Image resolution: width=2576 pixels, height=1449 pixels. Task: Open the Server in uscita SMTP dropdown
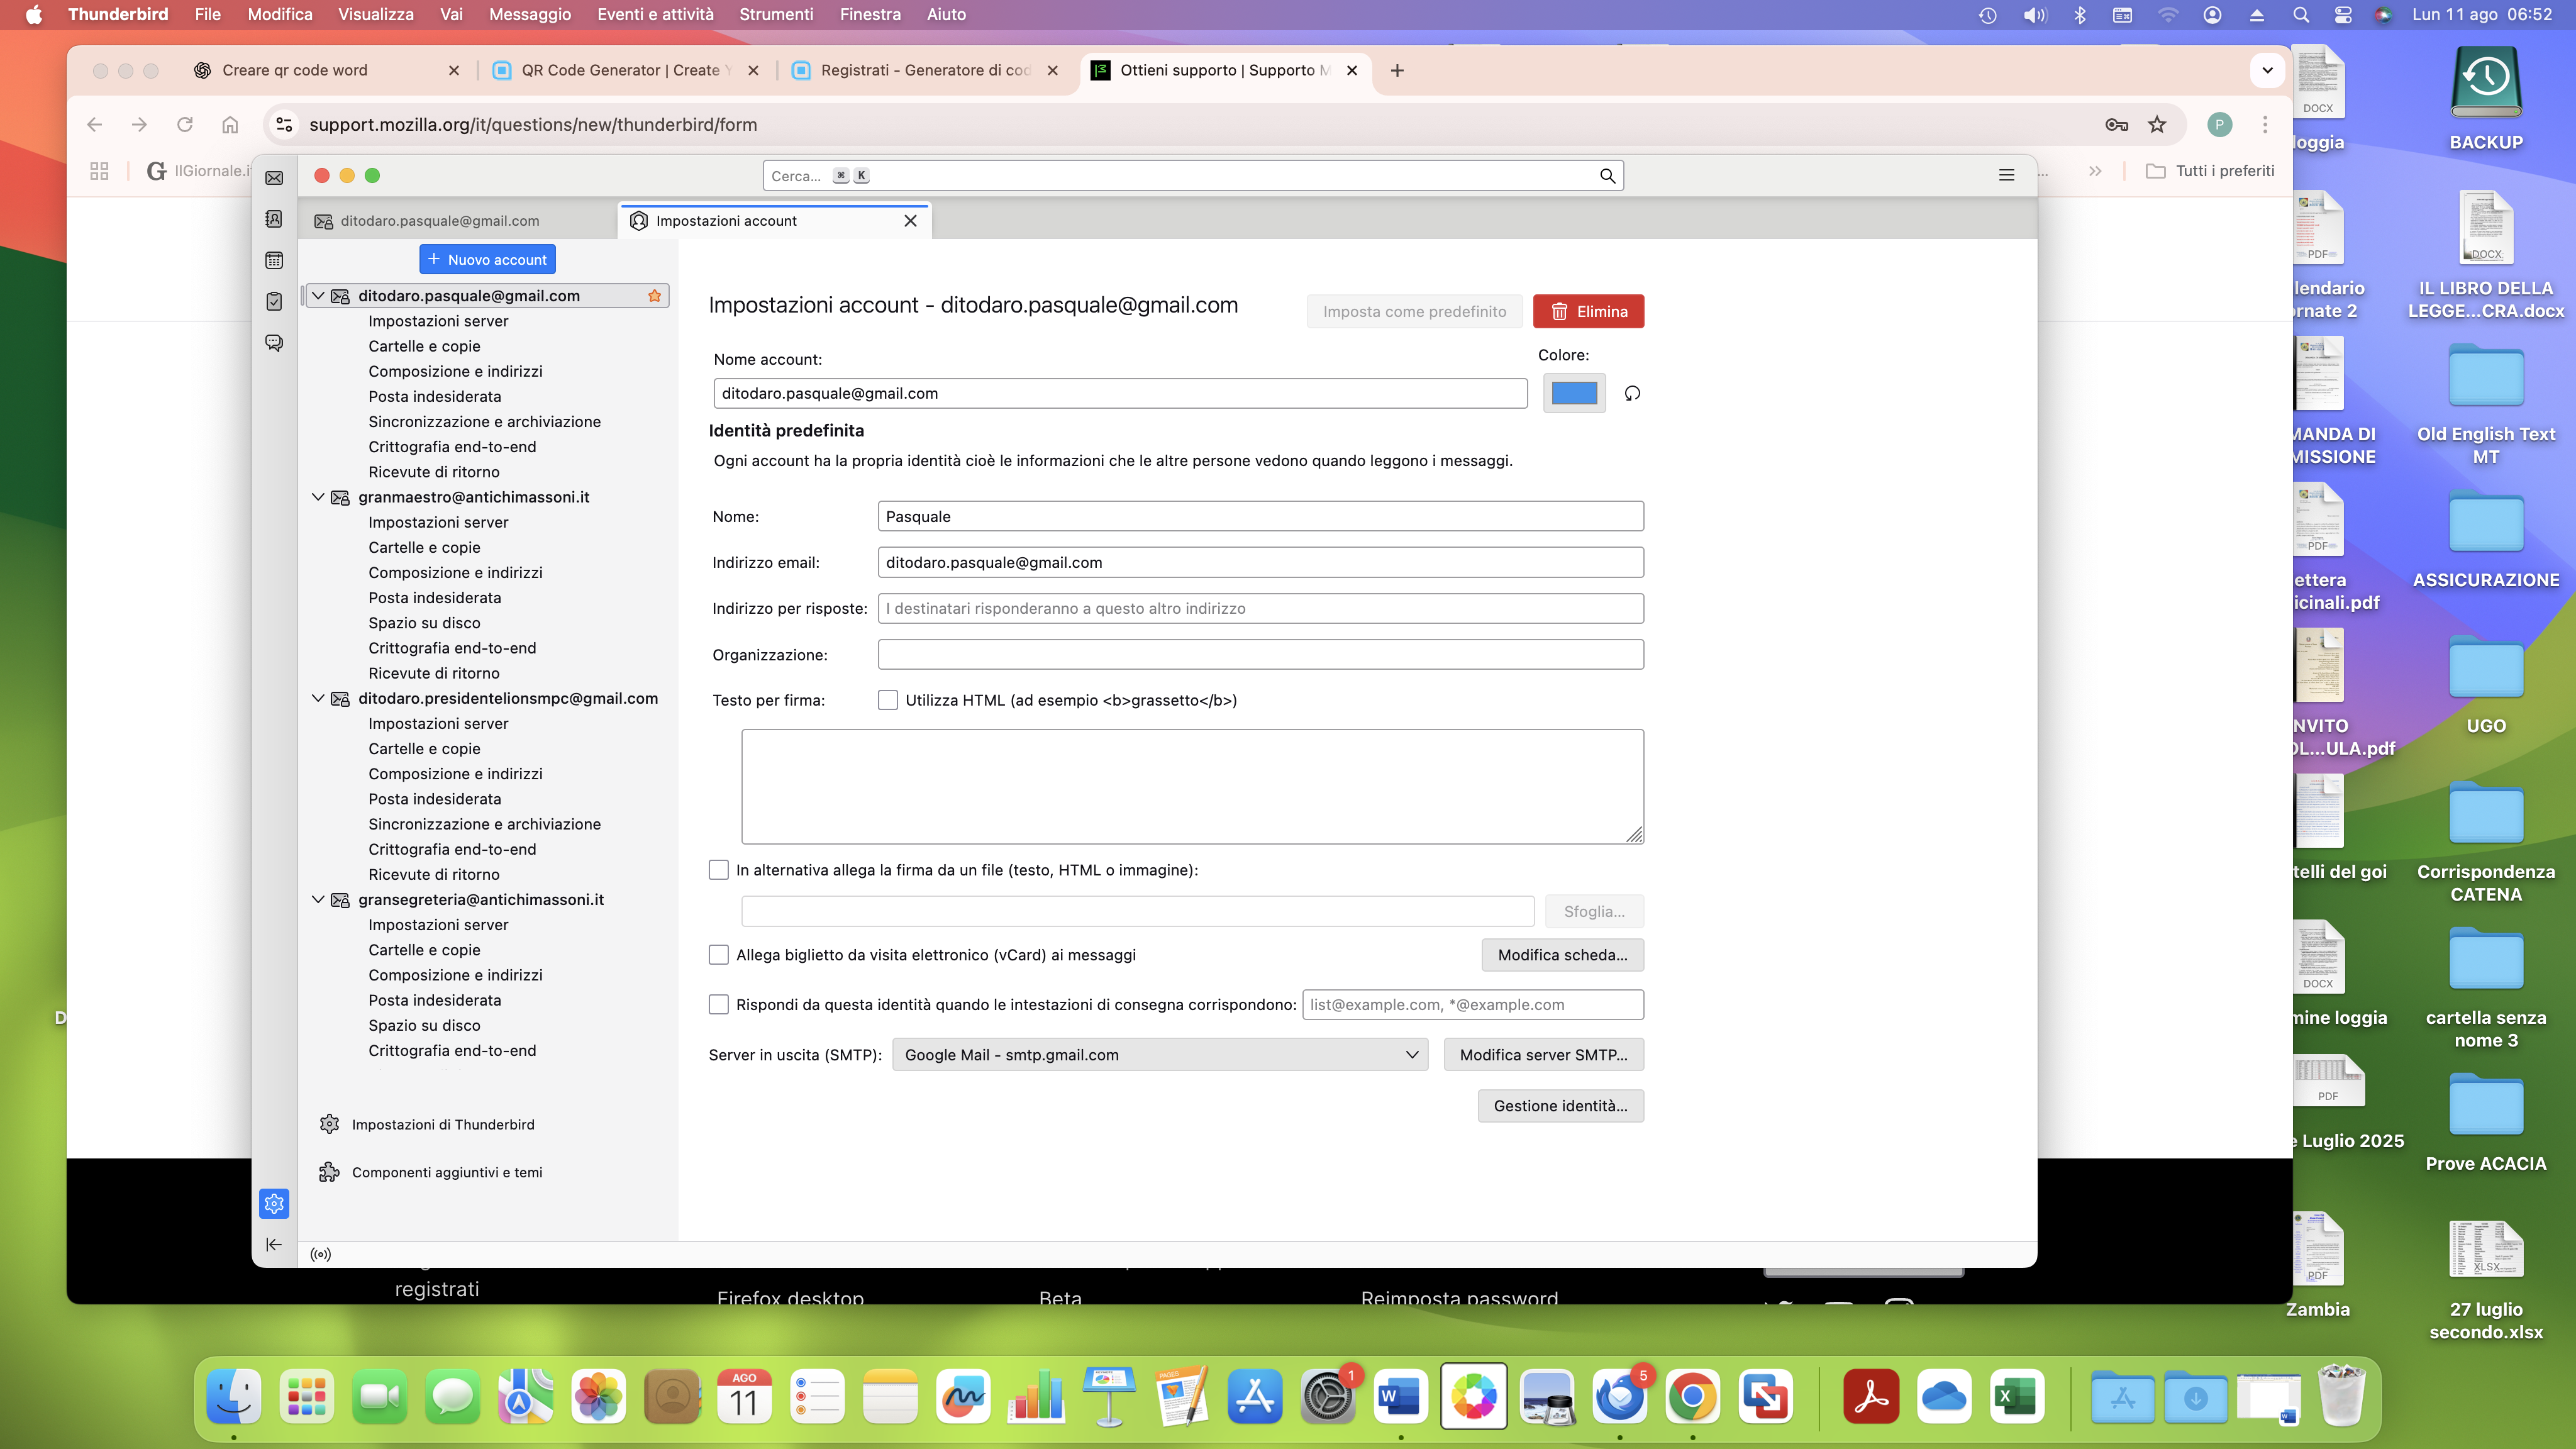1160,1055
